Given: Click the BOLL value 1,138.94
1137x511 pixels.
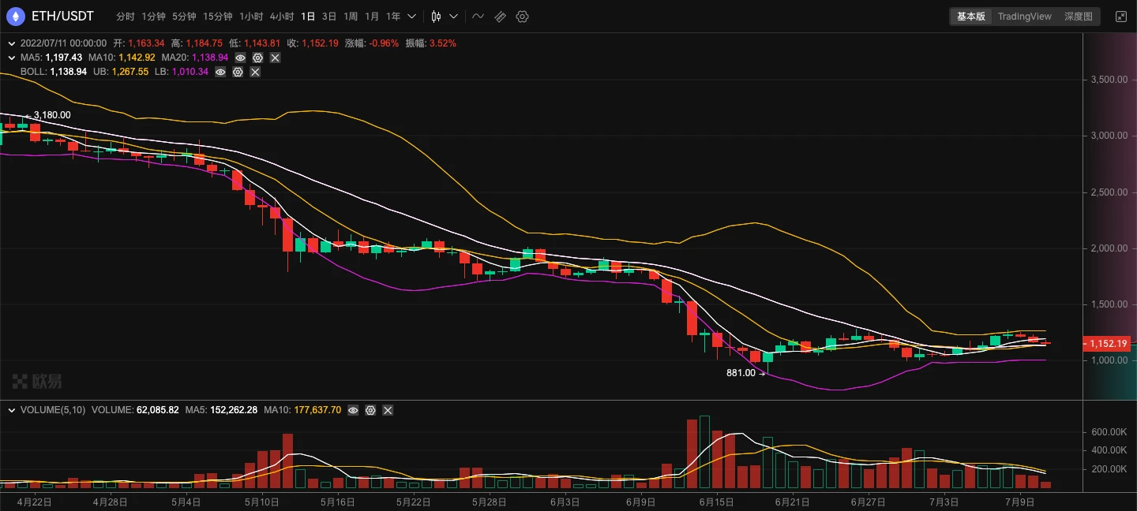Looking at the screenshot, I should point(68,72).
